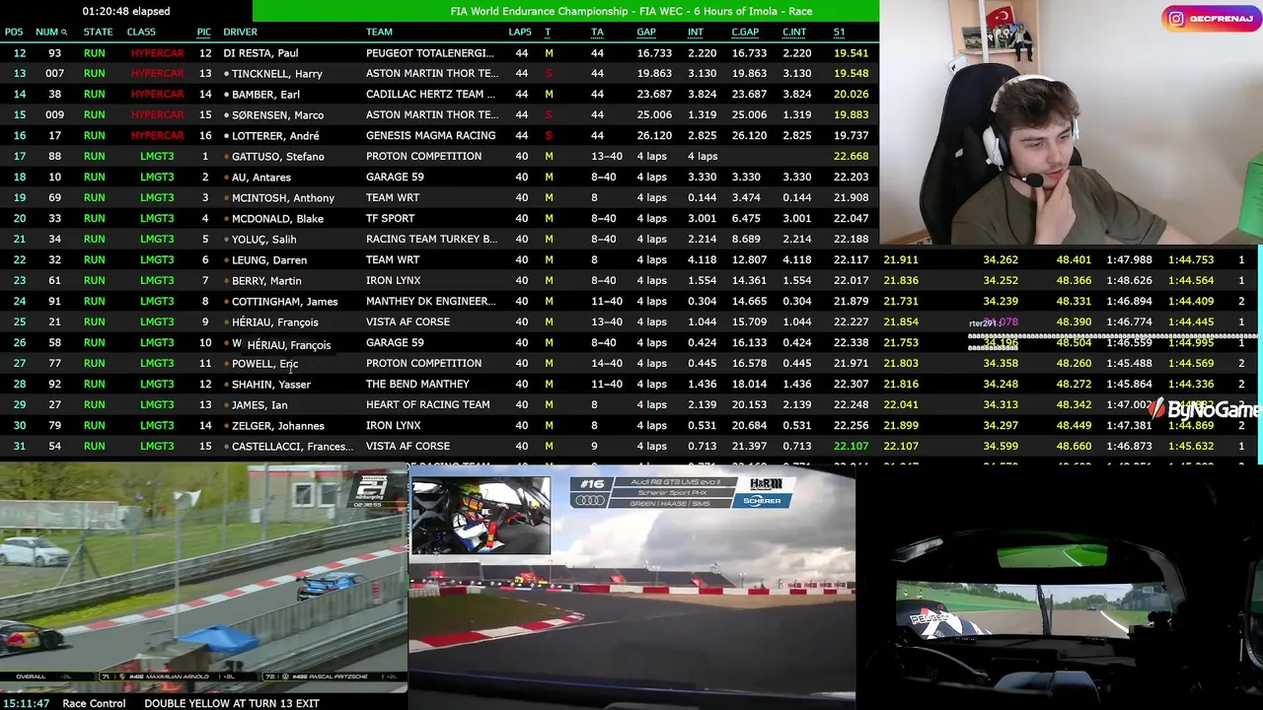Viewport: 1263px width, 710px height.
Task: Click the 15:11:47 clock in status bar
Action: [x=27, y=703]
